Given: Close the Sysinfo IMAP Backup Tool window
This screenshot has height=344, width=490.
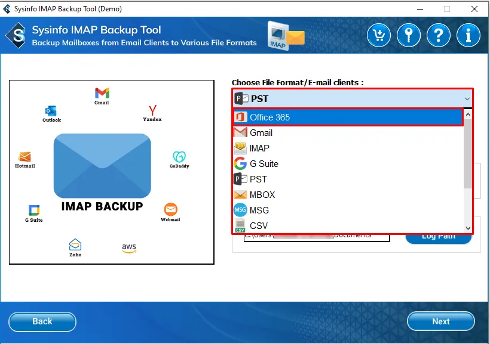Looking at the screenshot, I should click(474, 9).
